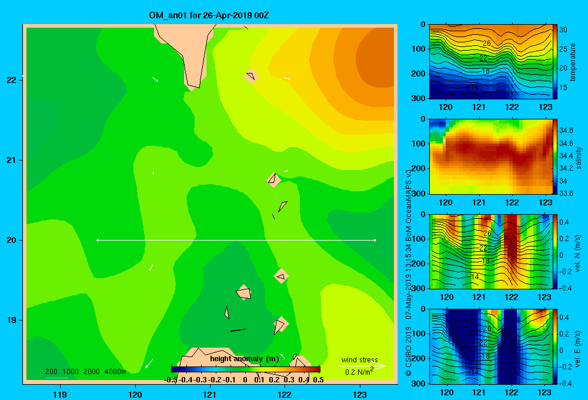Click the '14' contour label in temperature panel
588x400 pixels.
(475, 87)
